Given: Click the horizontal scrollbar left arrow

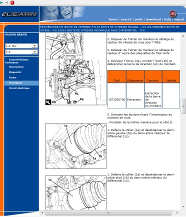Looking at the screenshot, I should point(42,212).
